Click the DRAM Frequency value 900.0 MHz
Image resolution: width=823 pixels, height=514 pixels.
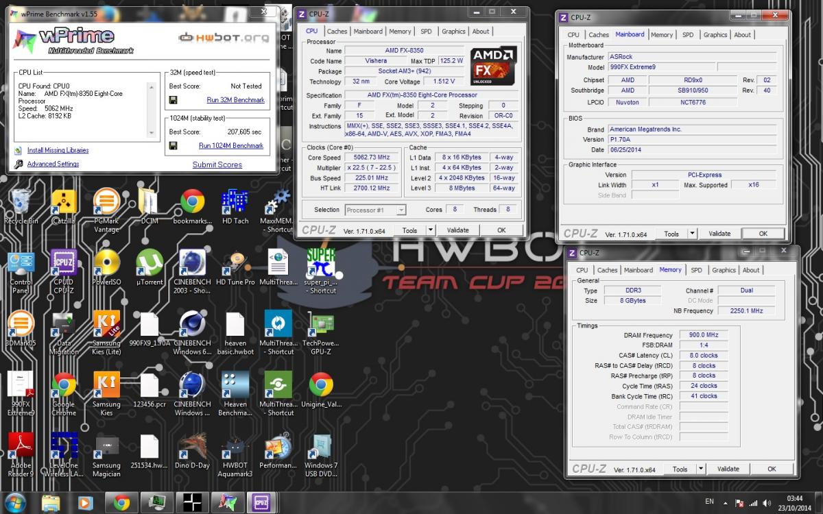tap(703, 335)
